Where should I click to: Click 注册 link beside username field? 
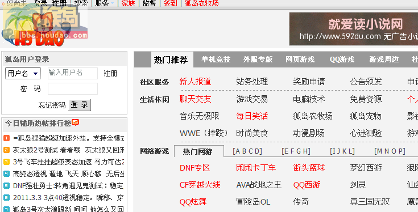110,74
